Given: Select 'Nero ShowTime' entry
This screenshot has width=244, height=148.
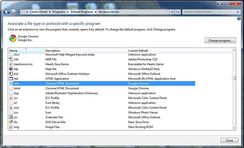Looking at the screenshot, I should coord(139,122).
